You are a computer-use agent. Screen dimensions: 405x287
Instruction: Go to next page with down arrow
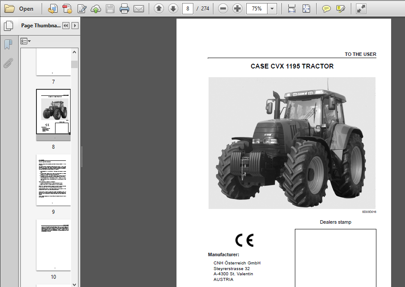[173, 9]
